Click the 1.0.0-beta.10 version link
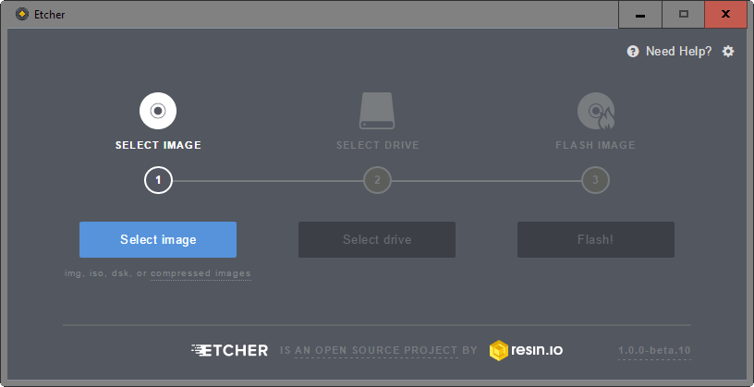The height and width of the screenshot is (387, 754). click(x=654, y=350)
